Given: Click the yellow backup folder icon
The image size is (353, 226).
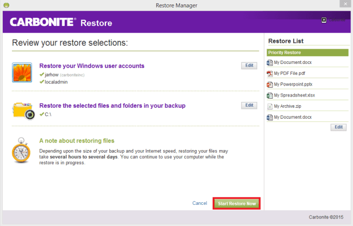Looking at the screenshot, I should click(23, 111).
